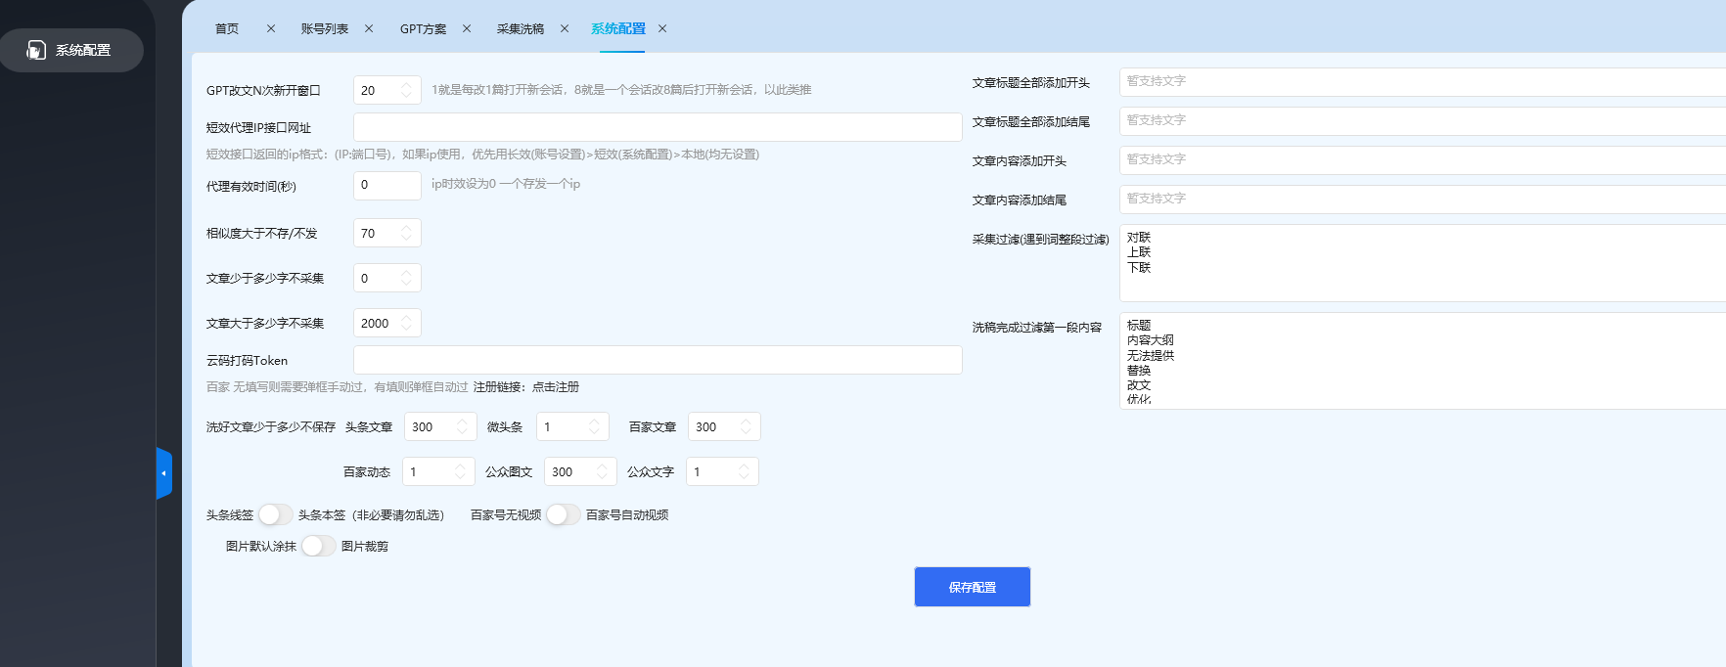The height and width of the screenshot is (667, 1726).
Task: Close the 账号列表 tab
Action: 369,29
